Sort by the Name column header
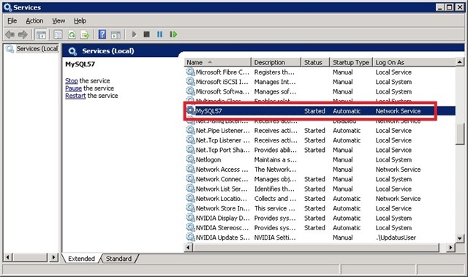 (x=218, y=62)
